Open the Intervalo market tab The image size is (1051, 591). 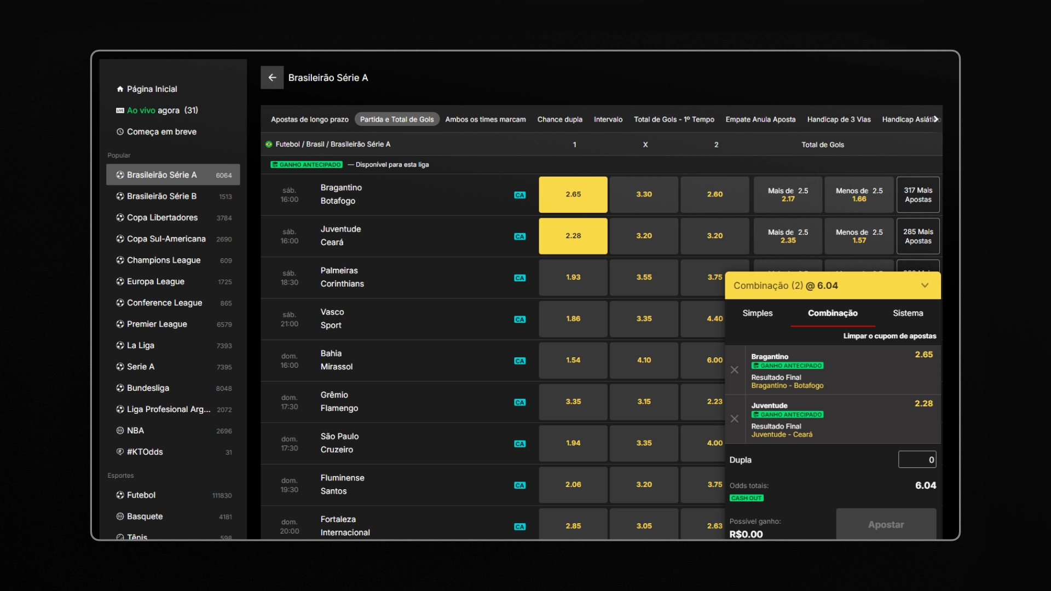[608, 120]
